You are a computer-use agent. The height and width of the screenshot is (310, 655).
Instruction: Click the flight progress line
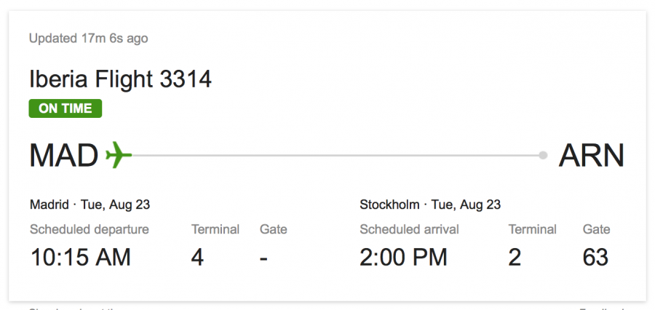click(x=335, y=155)
